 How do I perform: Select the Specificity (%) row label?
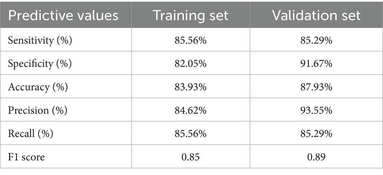pyautogui.click(x=40, y=64)
